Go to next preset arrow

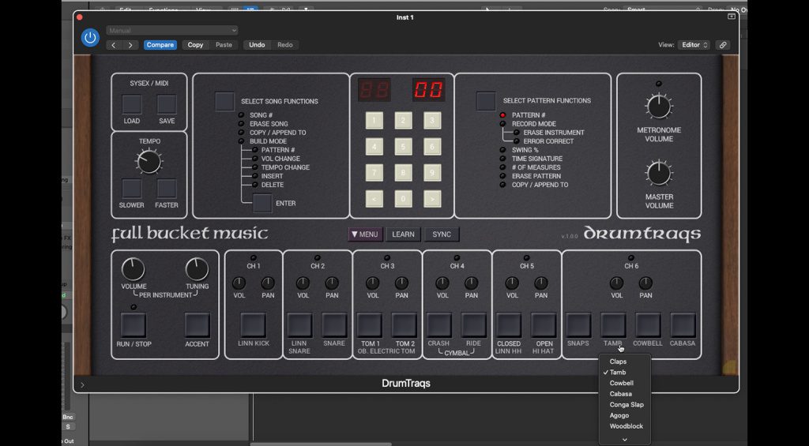point(130,45)
